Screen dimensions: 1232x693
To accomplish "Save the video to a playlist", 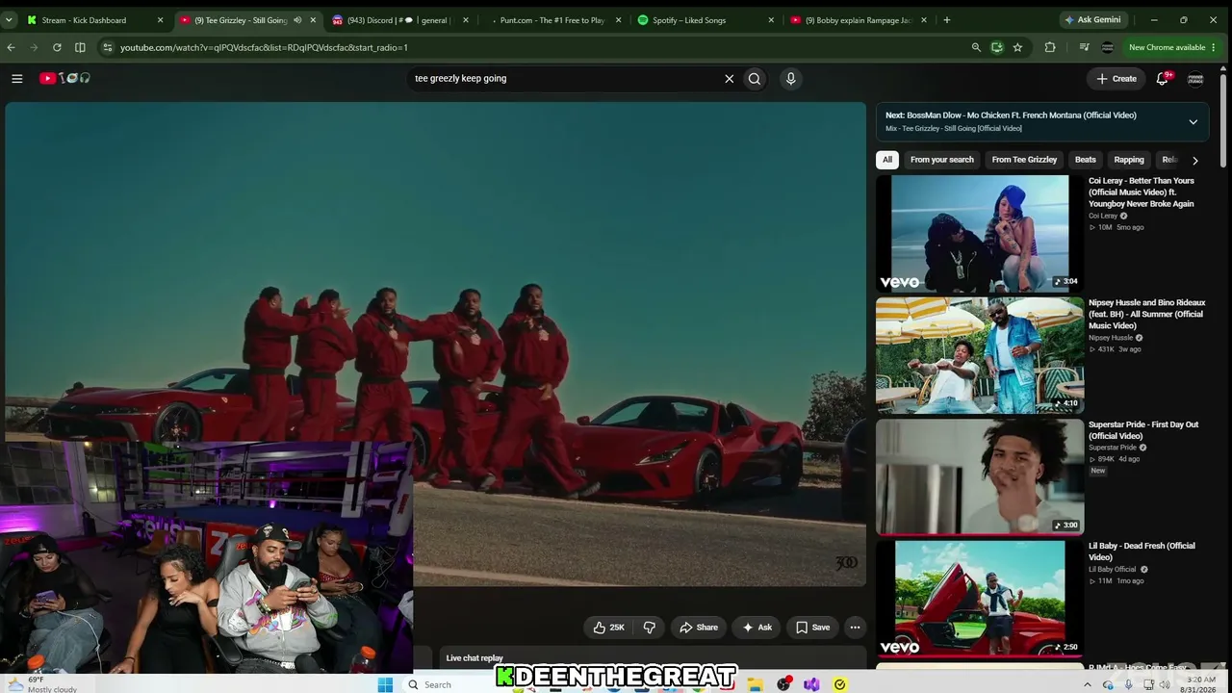I will coord(813,628).
